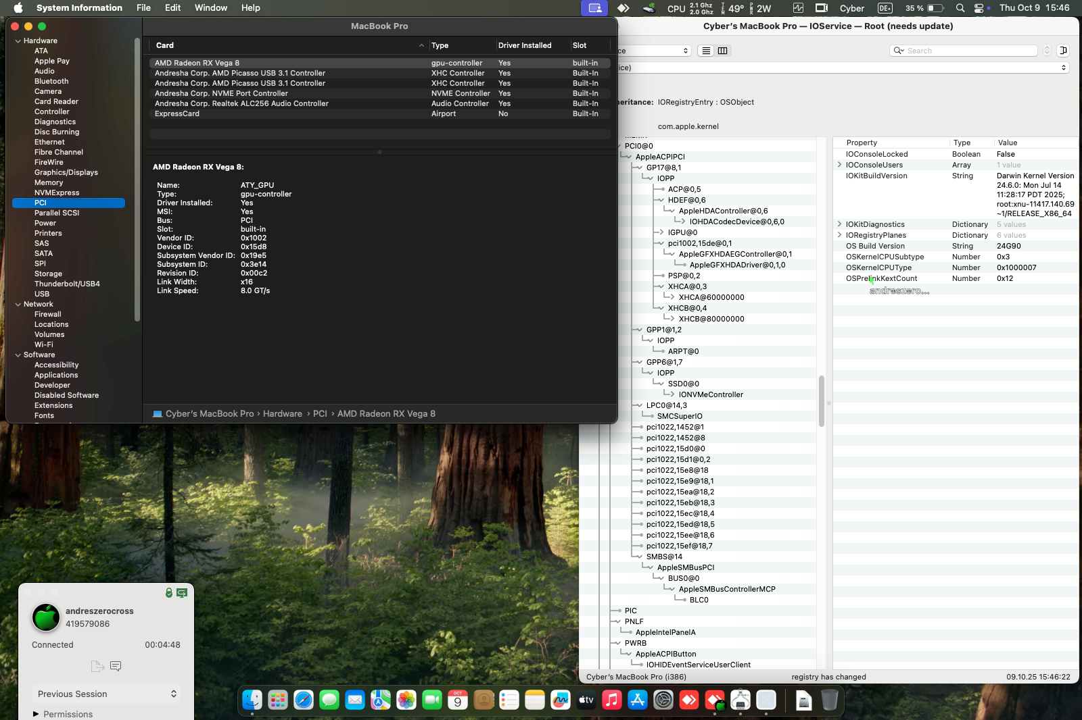The width and height of the screenshot is (1082, 720).
Task: Open Notes app from the Dock
Action: click(x=535, y=700)
